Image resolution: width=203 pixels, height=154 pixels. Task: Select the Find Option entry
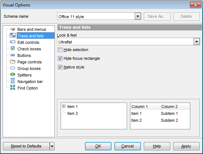[x=28, y=88]
